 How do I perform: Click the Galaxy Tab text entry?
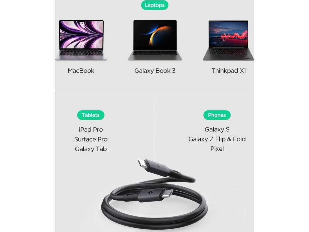click(x=91, y=149)
